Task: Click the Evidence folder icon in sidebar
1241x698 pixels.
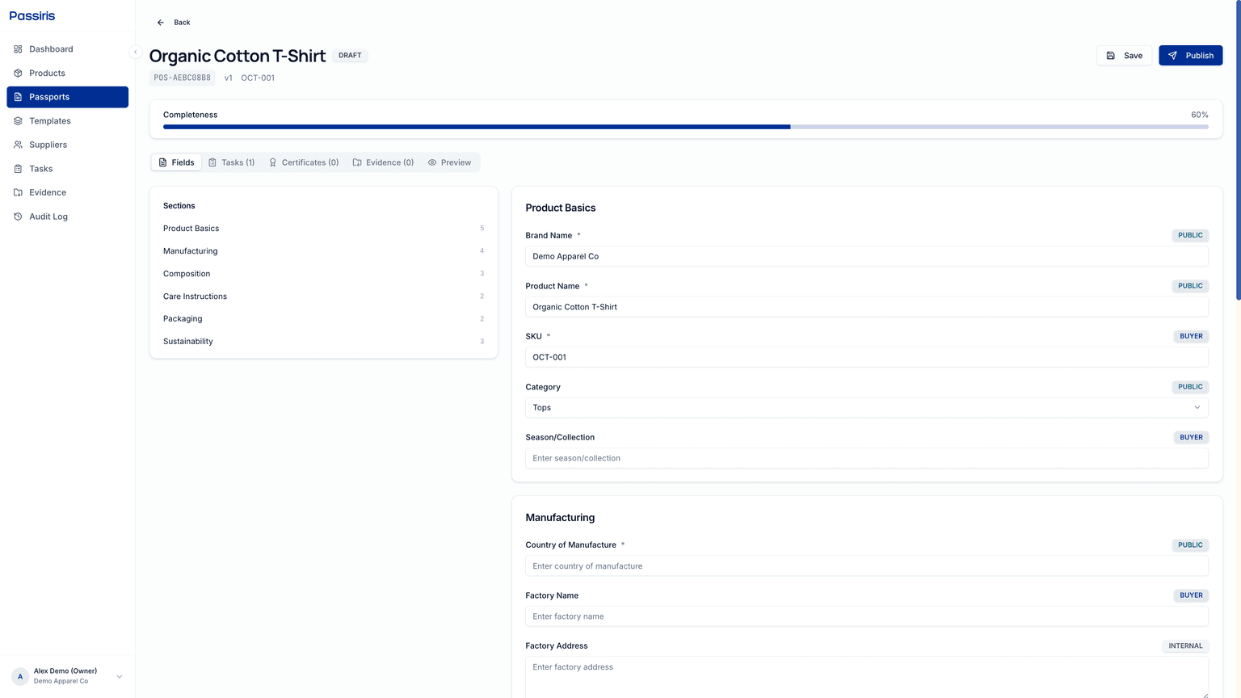Action: click(18, 192)
